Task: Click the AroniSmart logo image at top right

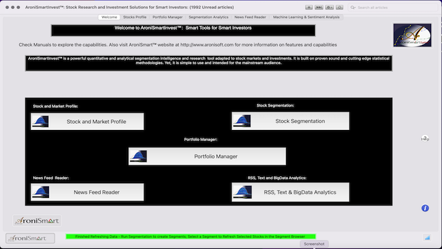Action: click(412, 35)
